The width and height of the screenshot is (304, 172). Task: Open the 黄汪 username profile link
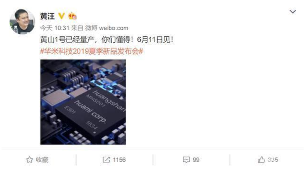[x=47, y=16]
